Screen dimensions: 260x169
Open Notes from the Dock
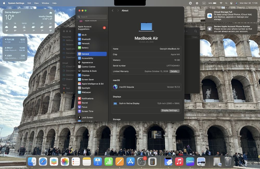(x=87, y=161)
